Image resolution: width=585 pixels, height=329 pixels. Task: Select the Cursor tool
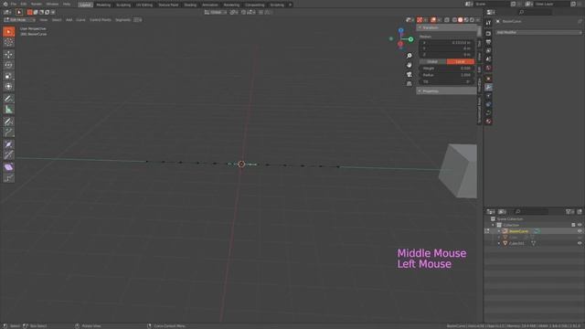coord(8,43)
